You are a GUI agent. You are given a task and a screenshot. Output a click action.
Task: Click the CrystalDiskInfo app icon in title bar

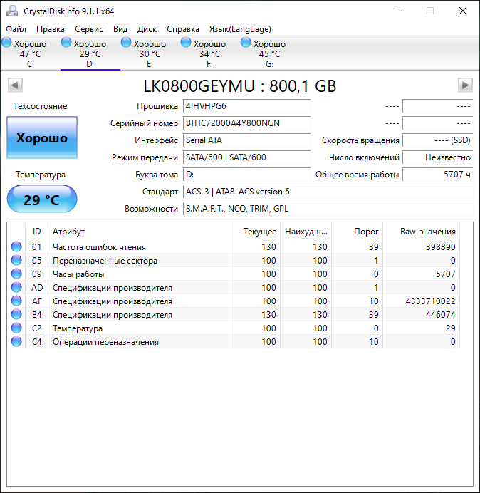pos(12,11)
